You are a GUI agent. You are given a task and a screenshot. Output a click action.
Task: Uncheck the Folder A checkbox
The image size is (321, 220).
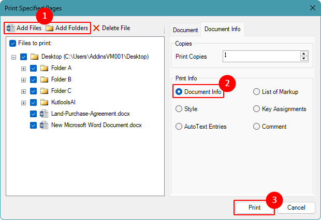[x=33, y=68]
